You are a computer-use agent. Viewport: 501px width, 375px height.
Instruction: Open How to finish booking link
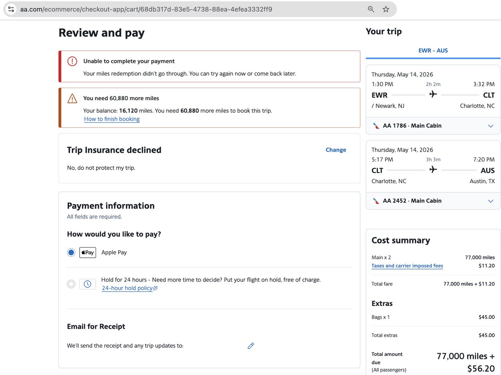point(112,119)
